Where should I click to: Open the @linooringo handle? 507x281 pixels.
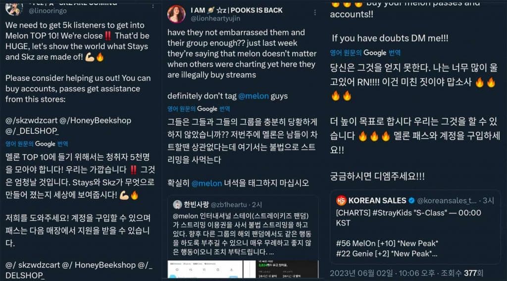(48, 11)
